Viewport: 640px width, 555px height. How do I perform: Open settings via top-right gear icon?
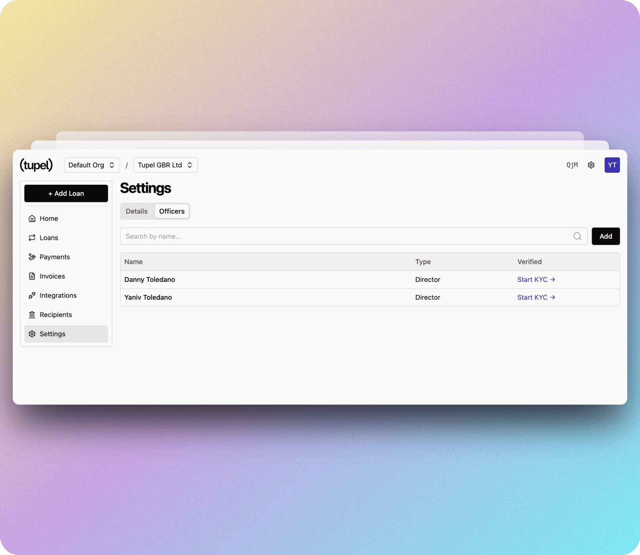(591, 165)
